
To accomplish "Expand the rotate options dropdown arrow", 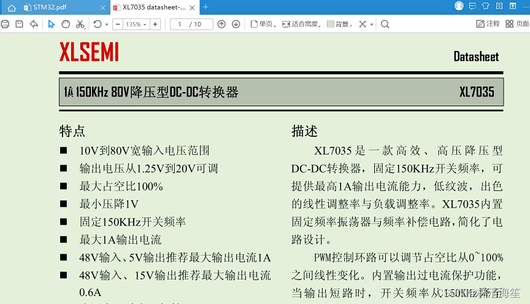I will 107,25.
